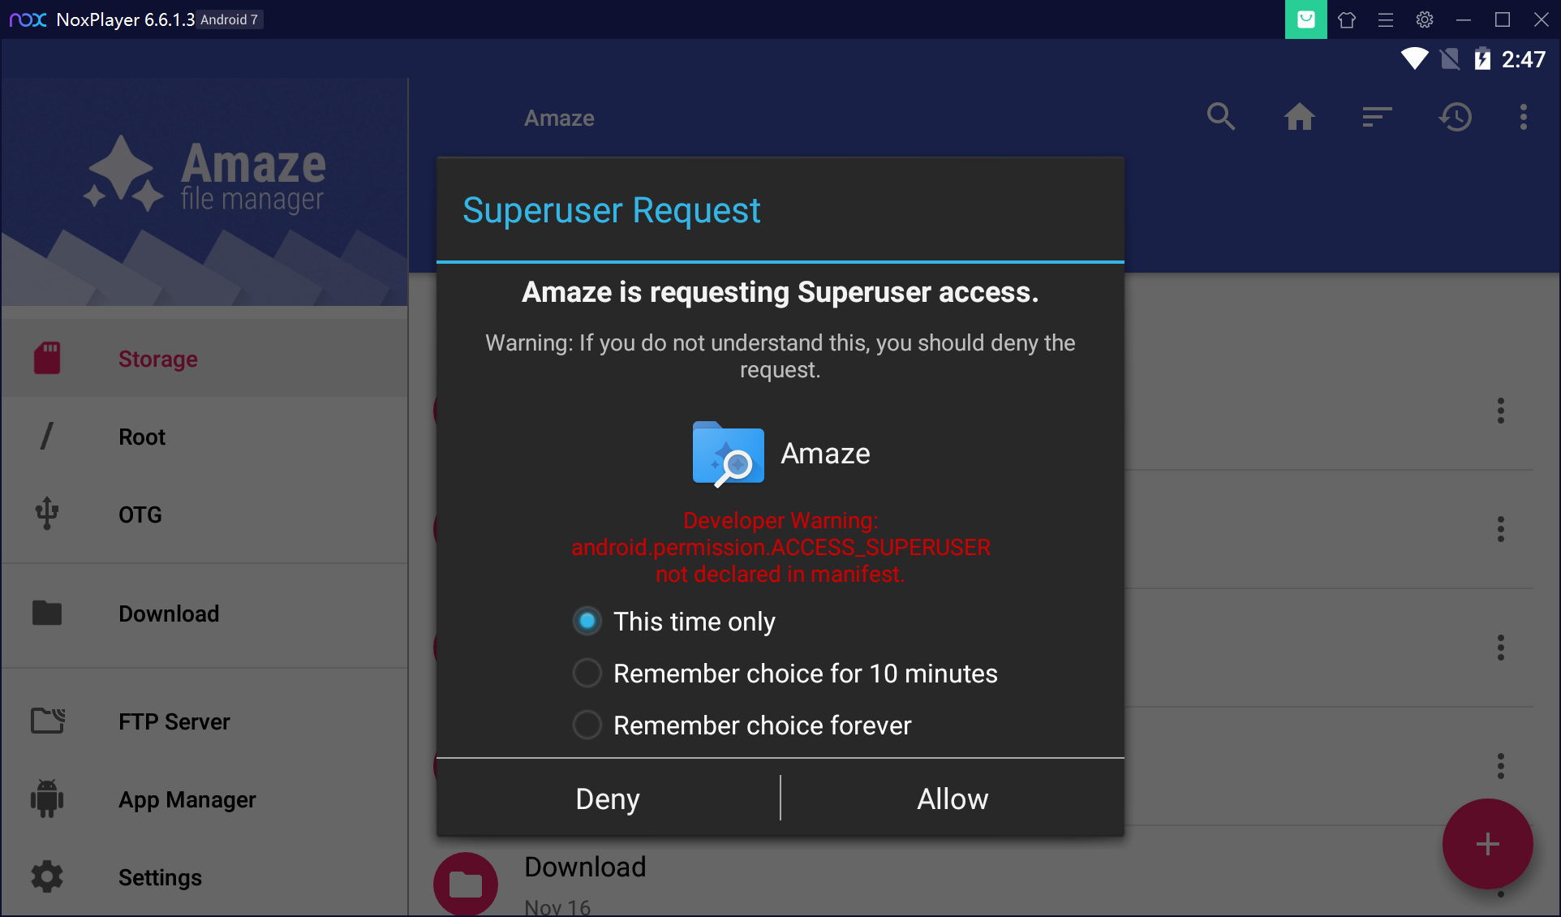The height and width of the screenshot is (917, 1561).
Task: Tap the red add floating button
Action: [1487, 844]
